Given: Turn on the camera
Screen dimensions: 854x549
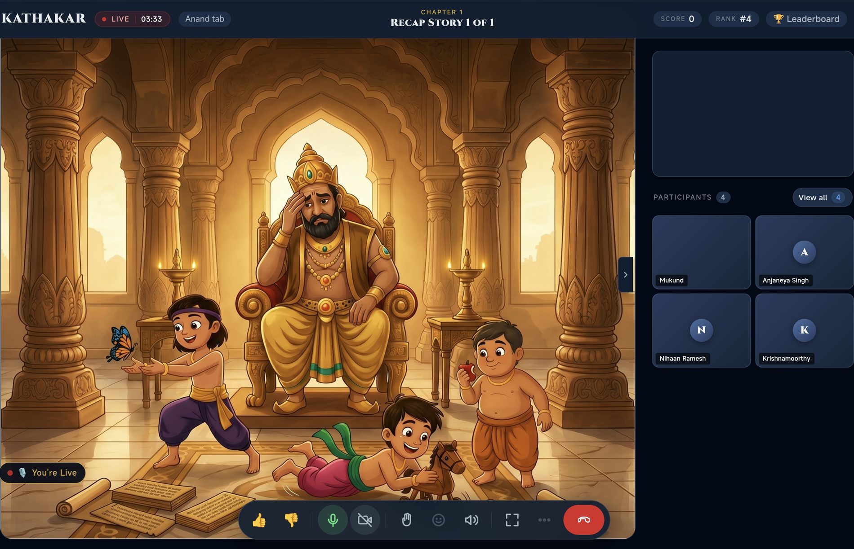Looking at the screenshot, I should (x=365, y=520).
